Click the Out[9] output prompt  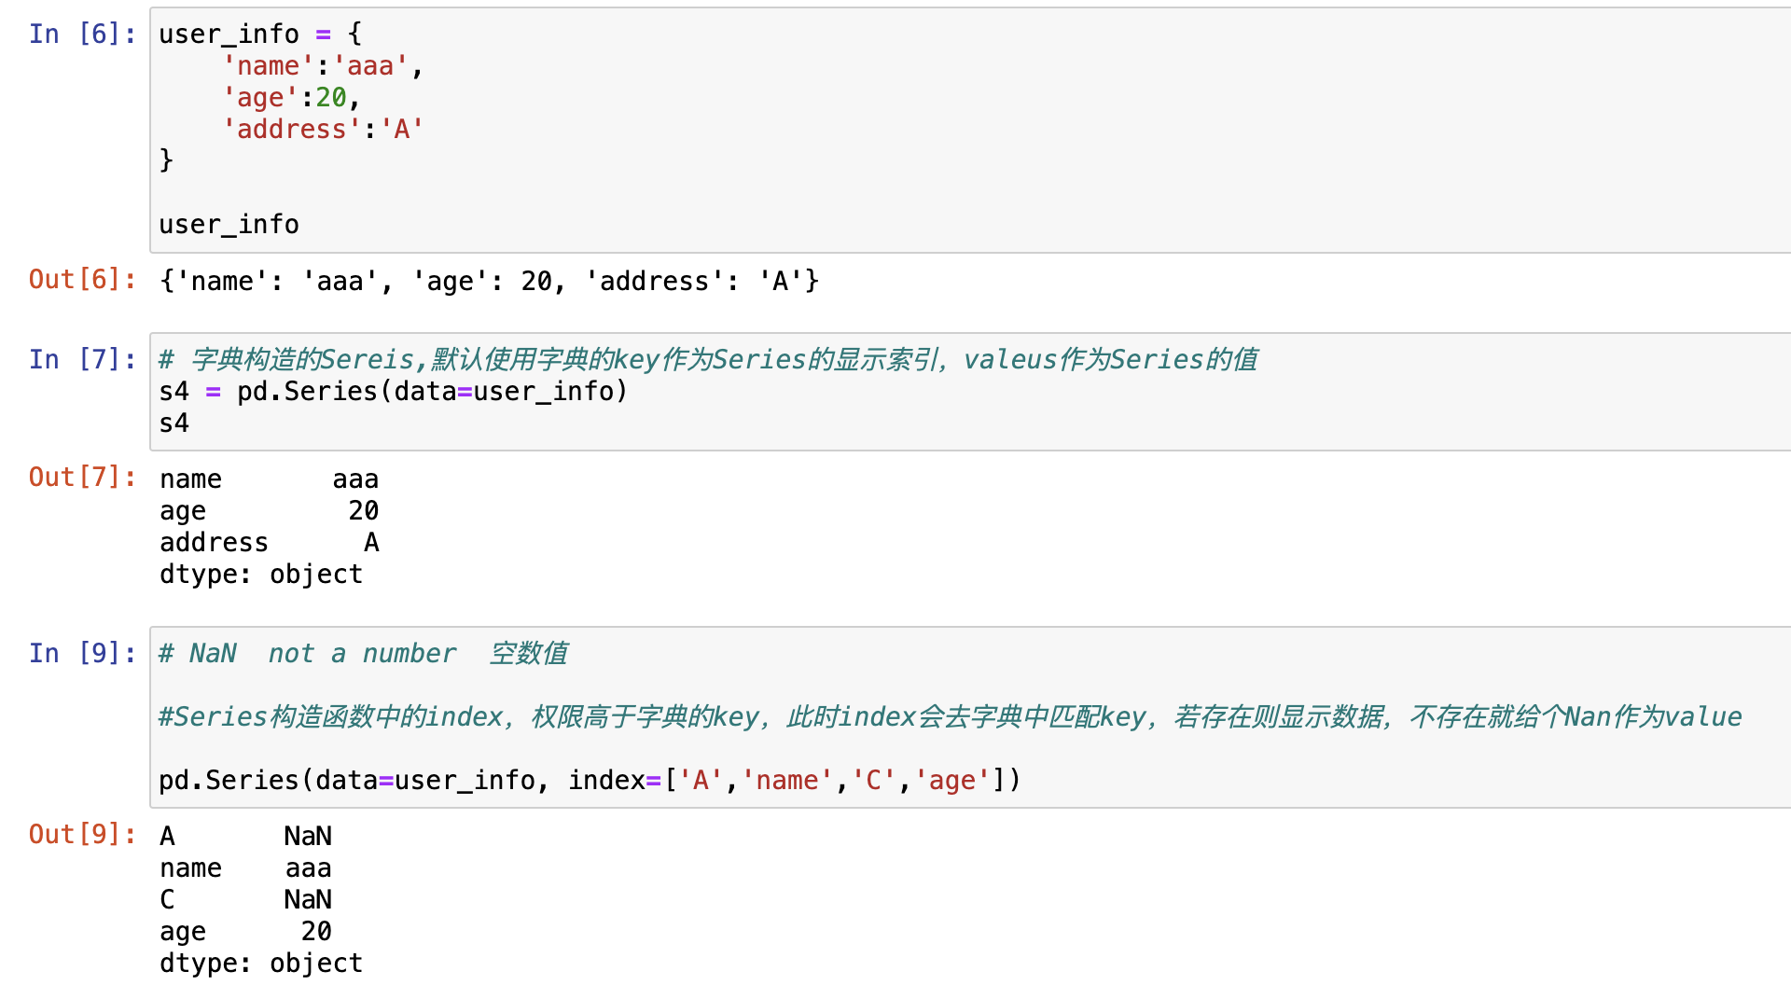(82, 835)
